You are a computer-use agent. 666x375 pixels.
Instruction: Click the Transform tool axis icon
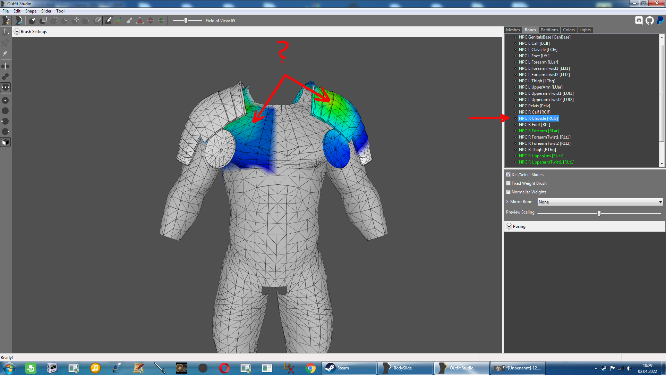coord(6,32)
